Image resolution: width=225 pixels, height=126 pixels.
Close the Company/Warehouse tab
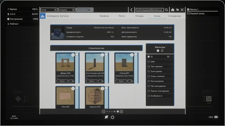coord(91,10)
